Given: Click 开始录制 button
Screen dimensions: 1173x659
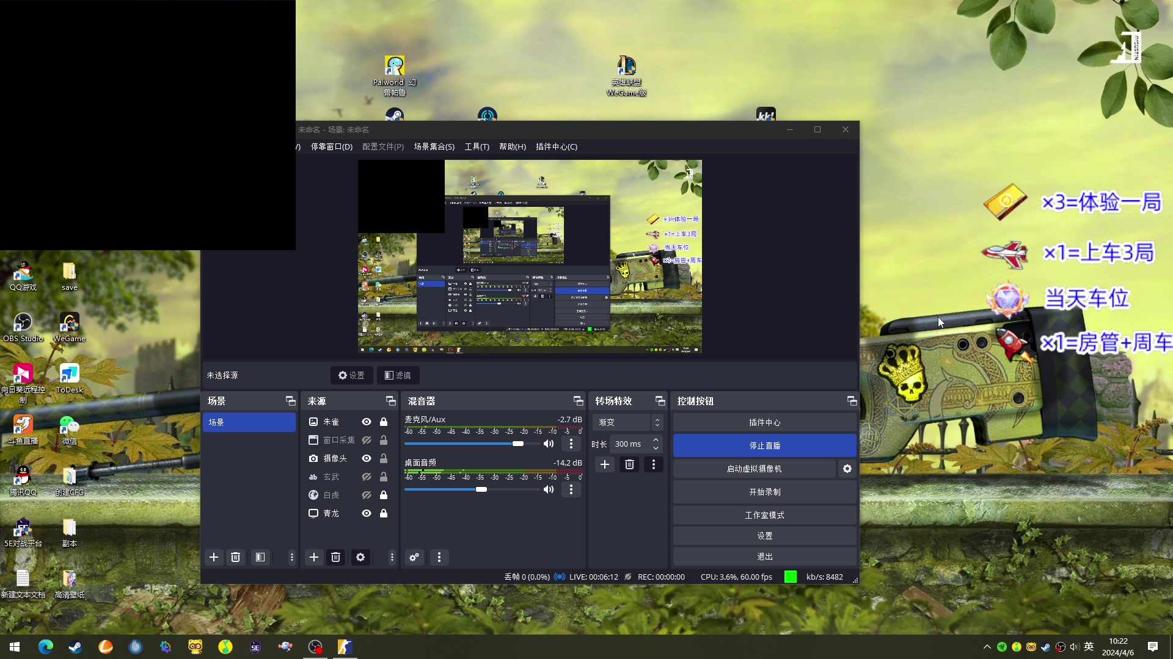Looking at the screenshot, I should (x=765, y=492).
